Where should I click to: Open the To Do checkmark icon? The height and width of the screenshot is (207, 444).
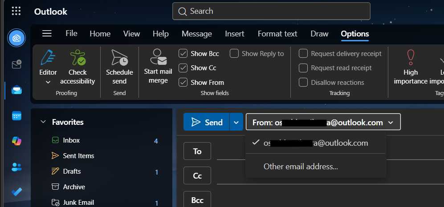(x=17, y=192)
